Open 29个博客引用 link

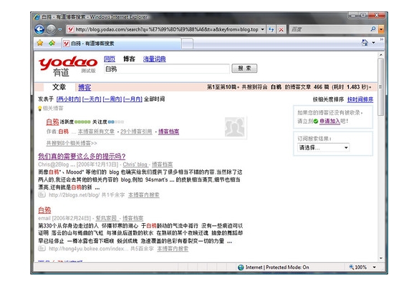click(136, 132)
